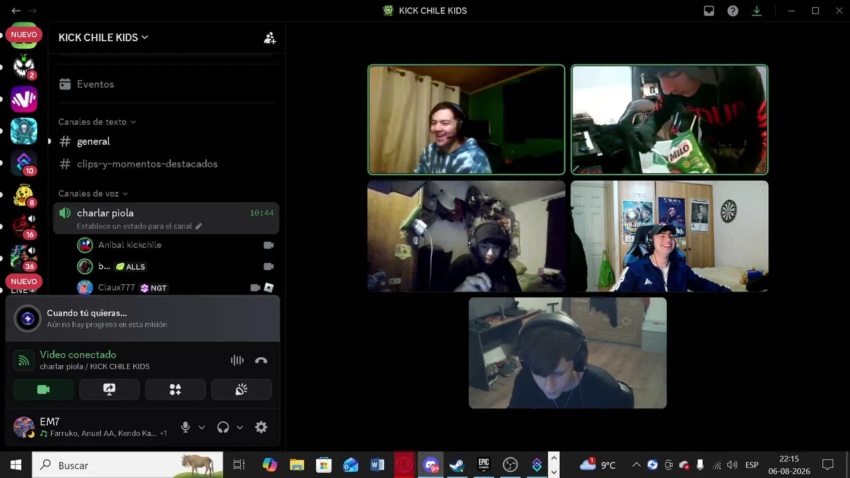The image size is (850, 478).
Task: Open the teal skull server icon
Action: click(x=24, y=131)
